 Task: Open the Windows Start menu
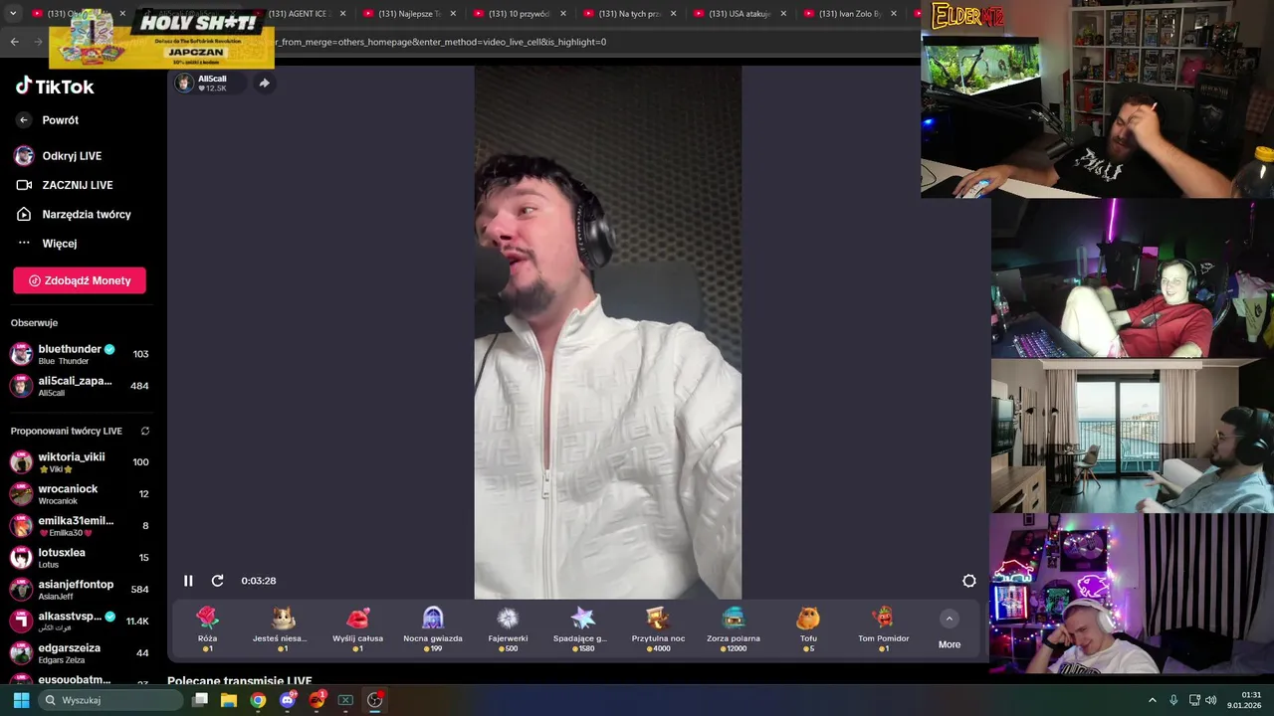pos(21,700)
